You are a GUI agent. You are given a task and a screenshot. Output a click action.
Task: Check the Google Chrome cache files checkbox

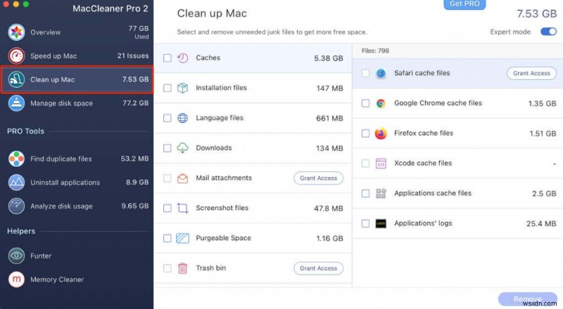pyautogui.click(x=365, y=104)
